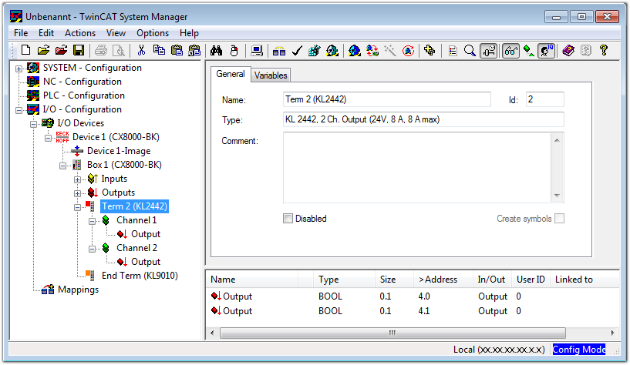630x365 pixels.
Task: Click the horizontal scrollbar in variable list
Action: [x=392, y=333]
